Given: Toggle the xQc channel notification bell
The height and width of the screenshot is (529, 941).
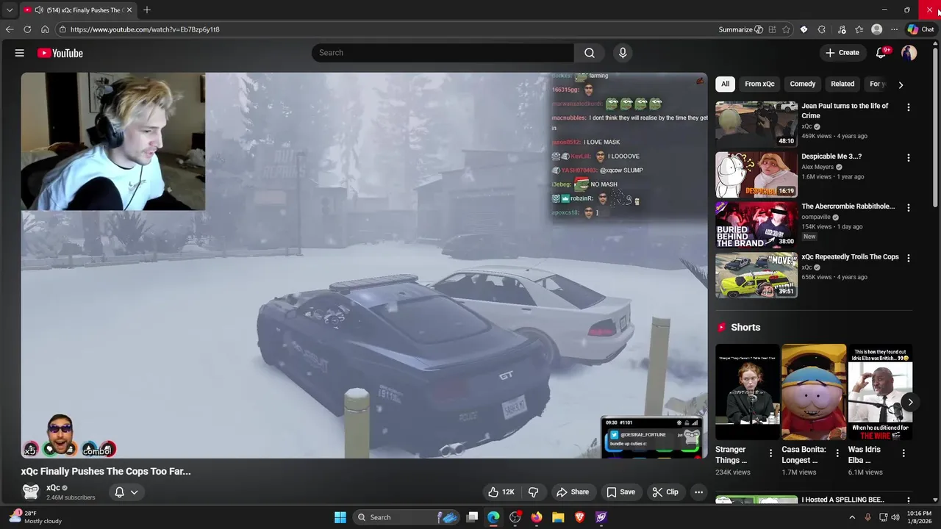Looking at the screenshot, I should pos(126,492).
